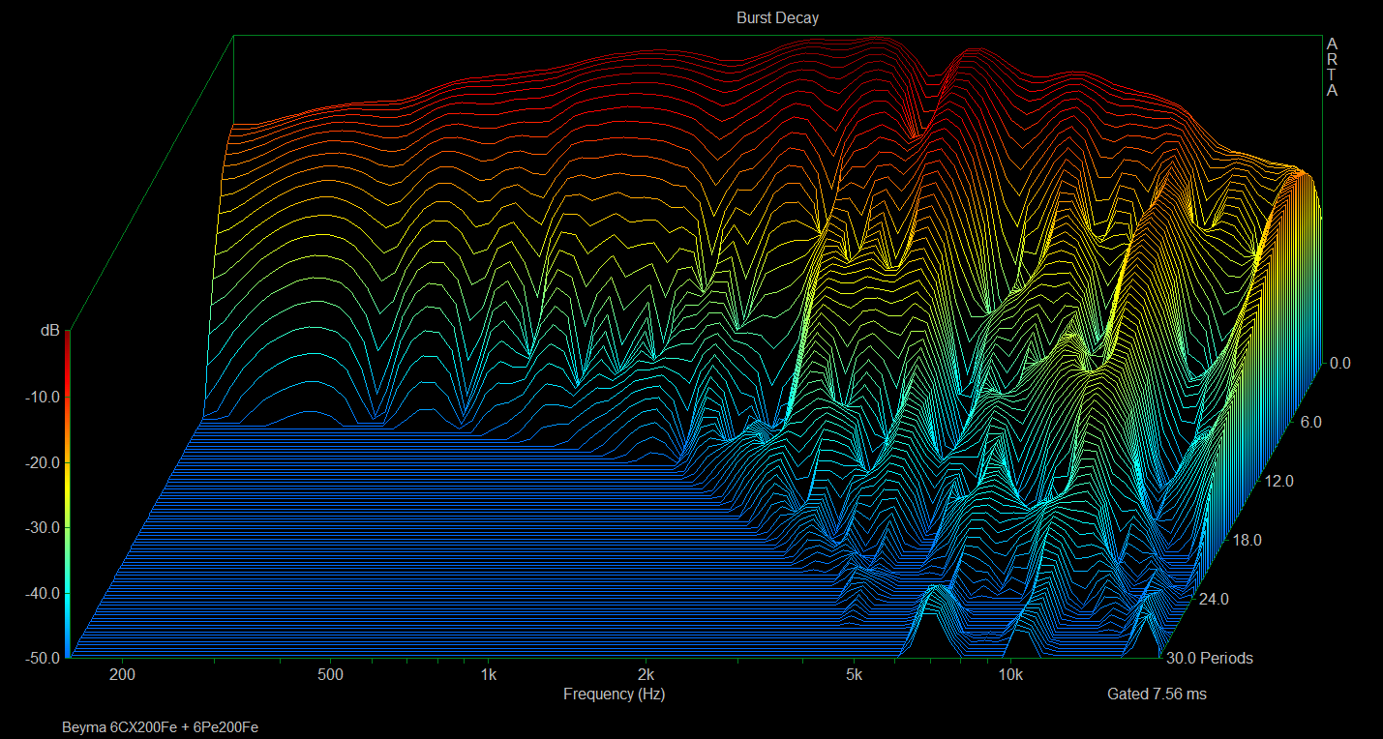Click the 1k frequency axis label
The height and width of the screenshot is (739, 1383).
pyautogui.click(x=488, y=674)
